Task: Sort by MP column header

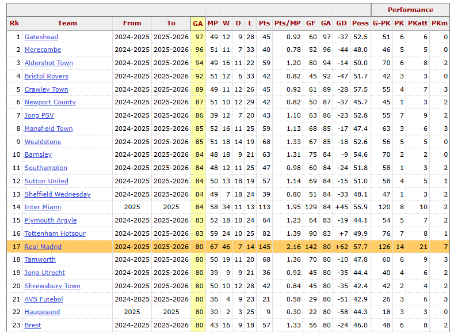Action: [213, 23]
